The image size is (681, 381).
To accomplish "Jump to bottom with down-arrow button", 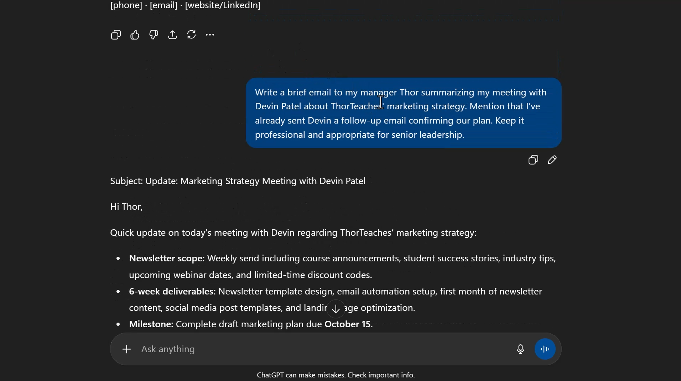I will [x=336, y=309].
